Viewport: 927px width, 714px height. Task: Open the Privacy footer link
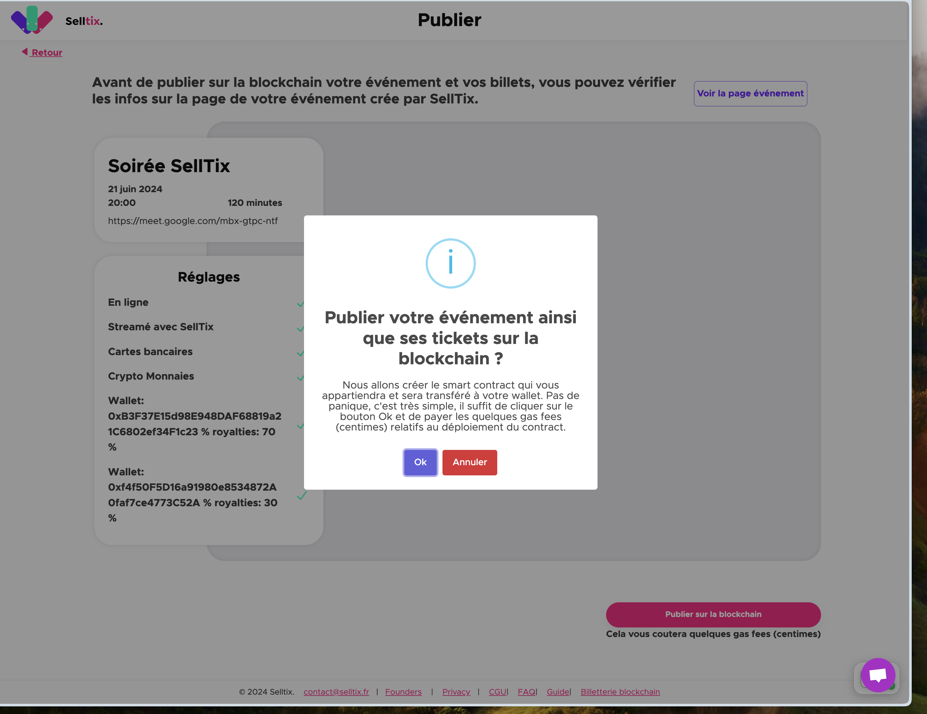coord(456,691)
